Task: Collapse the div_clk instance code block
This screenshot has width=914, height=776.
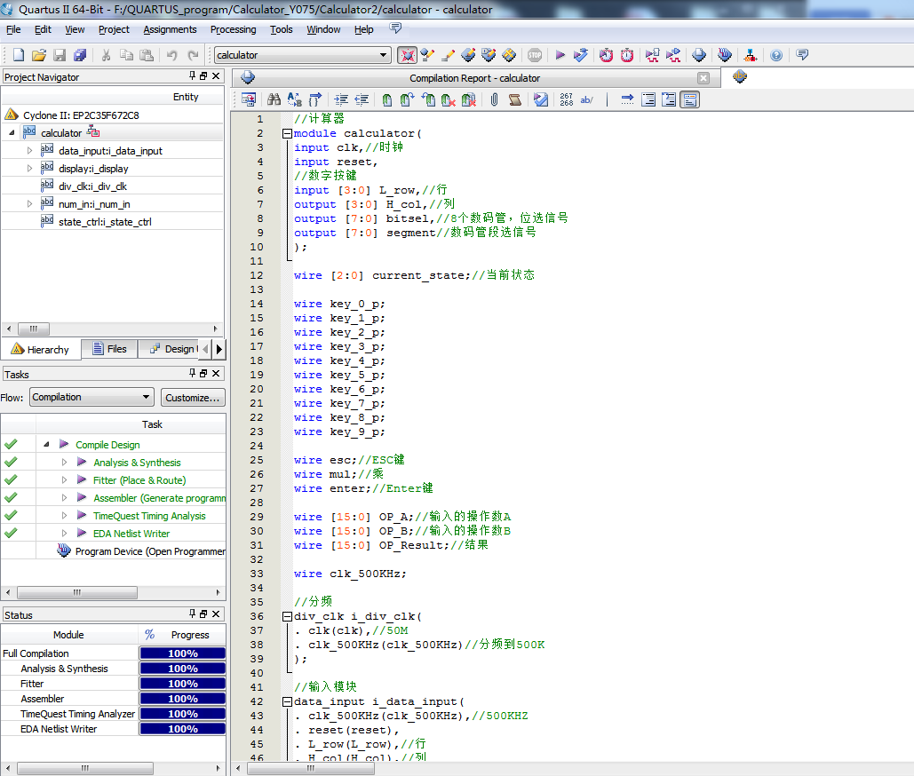Action: [287, 616]
